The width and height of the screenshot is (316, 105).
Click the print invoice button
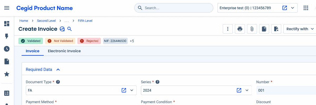240,29
